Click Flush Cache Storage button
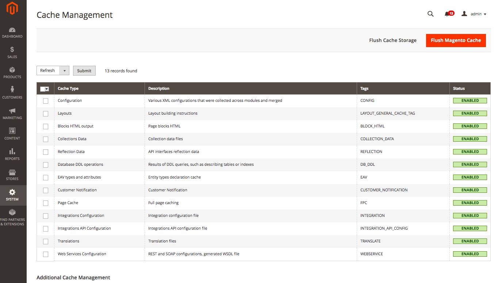Screen dimensions: 498x283 [x=393, y=40]
